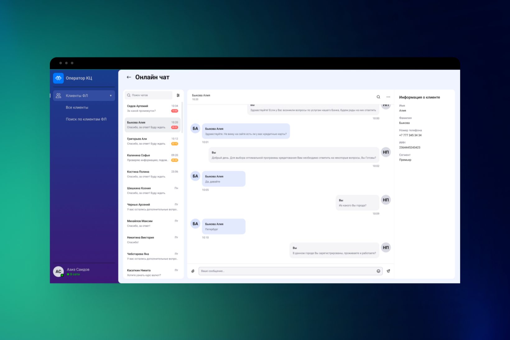Open chat with Григорьев Али
Image resolution: width=510 pixels, height=340 pixels.
coord(152,141)
